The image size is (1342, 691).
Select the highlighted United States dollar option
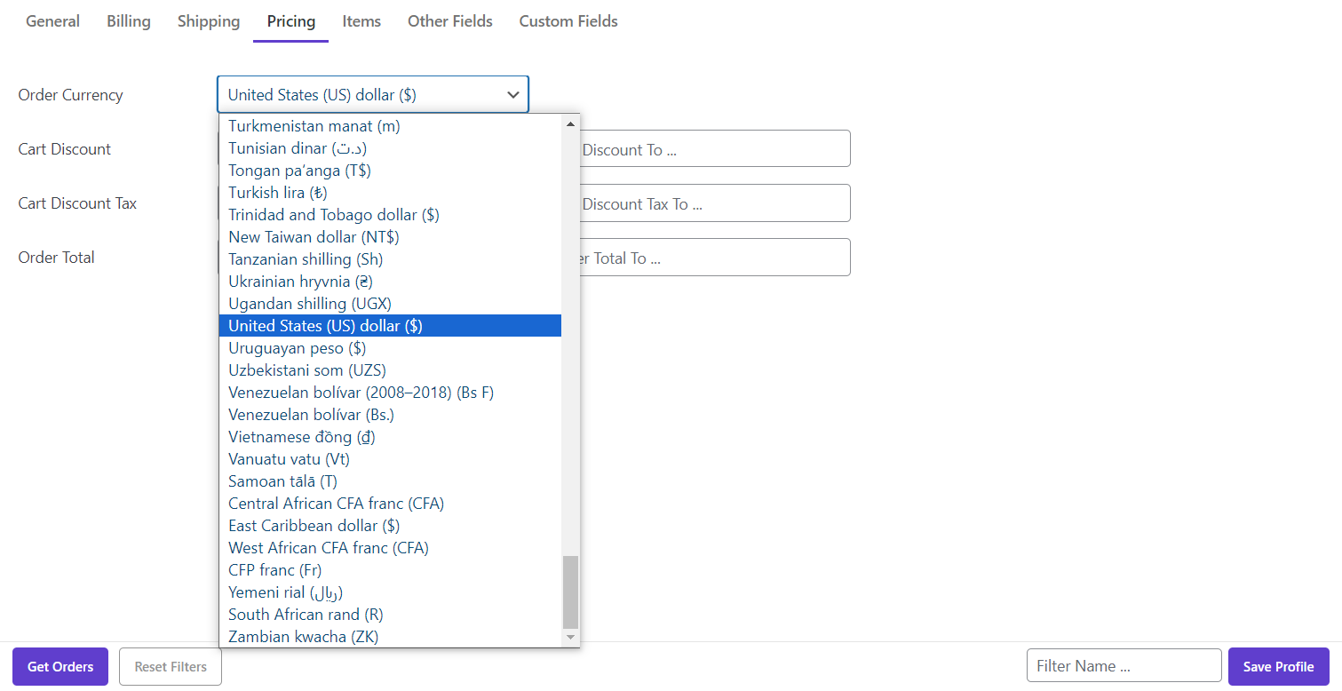[325, 326]
